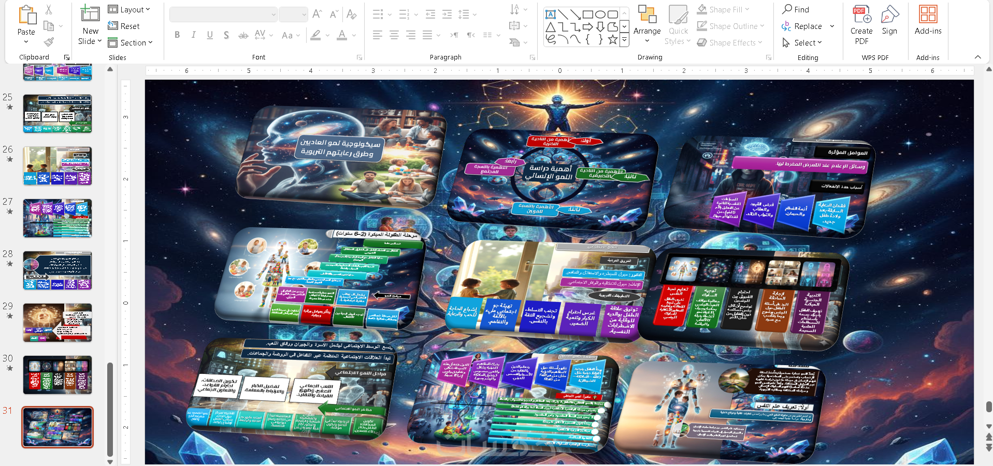Pick the Scribble freeform shape
Viewport: 993px width, 466px height.
pos(551,39)
